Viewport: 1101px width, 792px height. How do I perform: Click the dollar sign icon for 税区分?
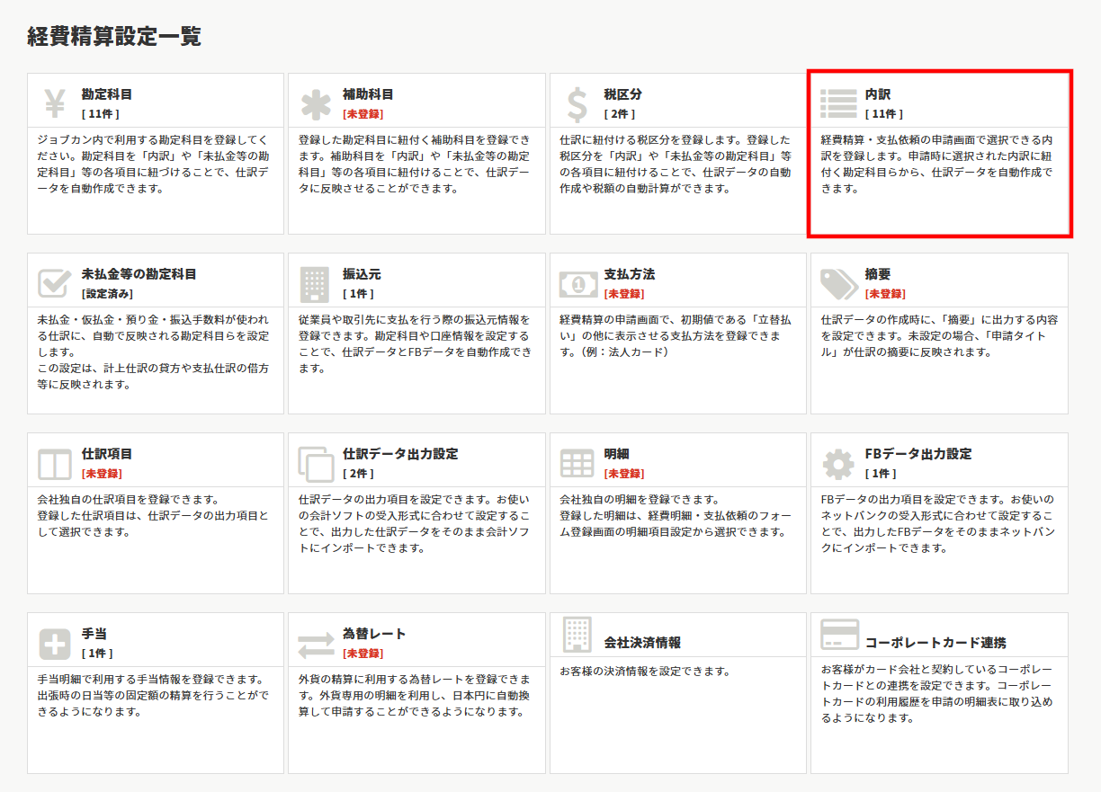point(577,104)
